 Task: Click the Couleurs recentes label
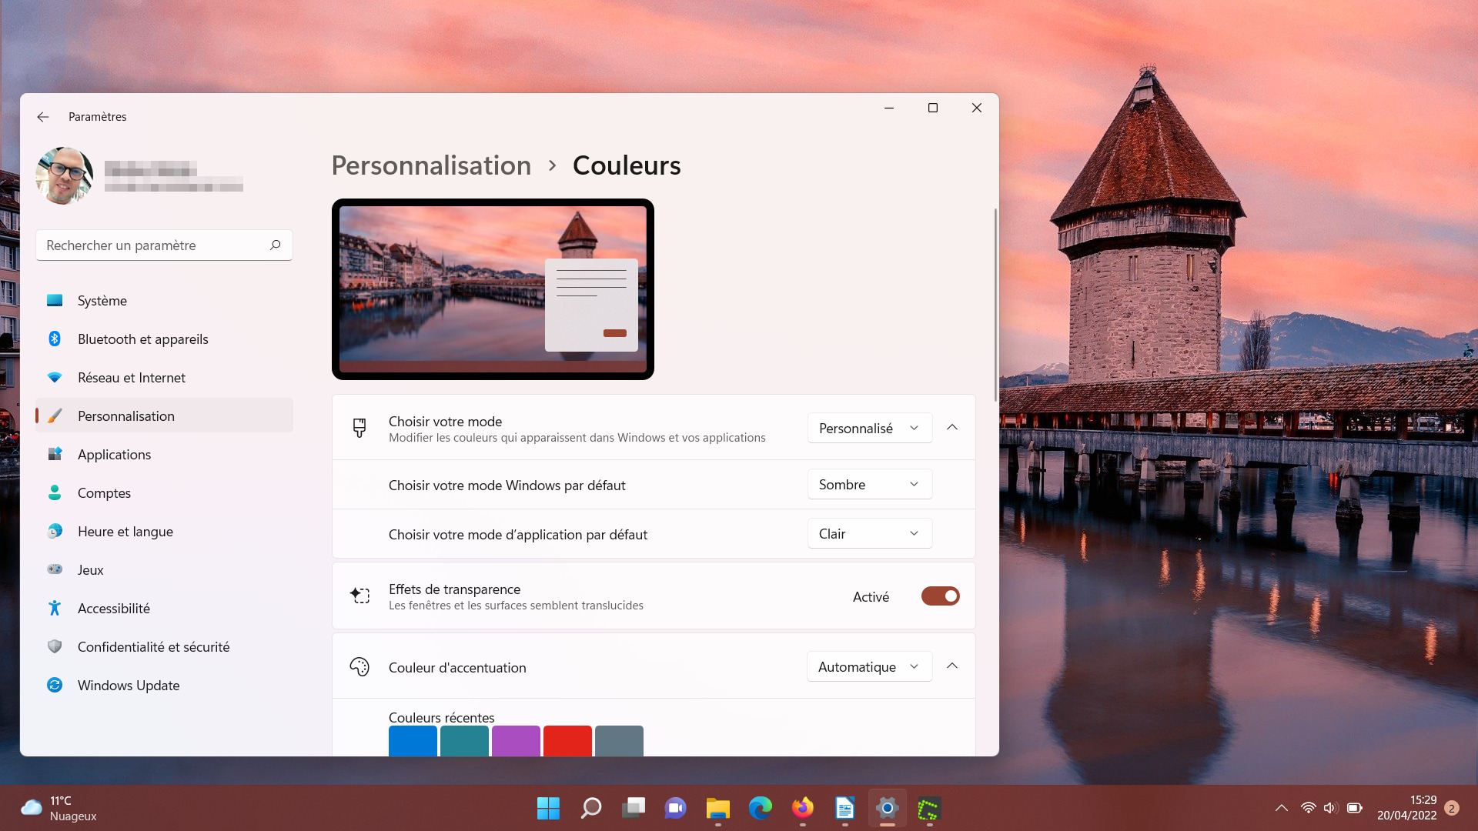[441, 717]
